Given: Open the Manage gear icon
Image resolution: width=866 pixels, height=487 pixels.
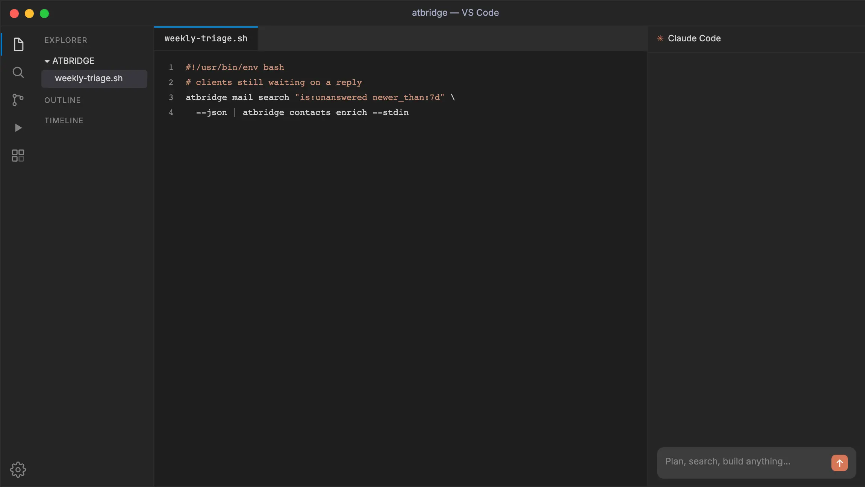Looking at the screenshot, I should click(18, 470).
